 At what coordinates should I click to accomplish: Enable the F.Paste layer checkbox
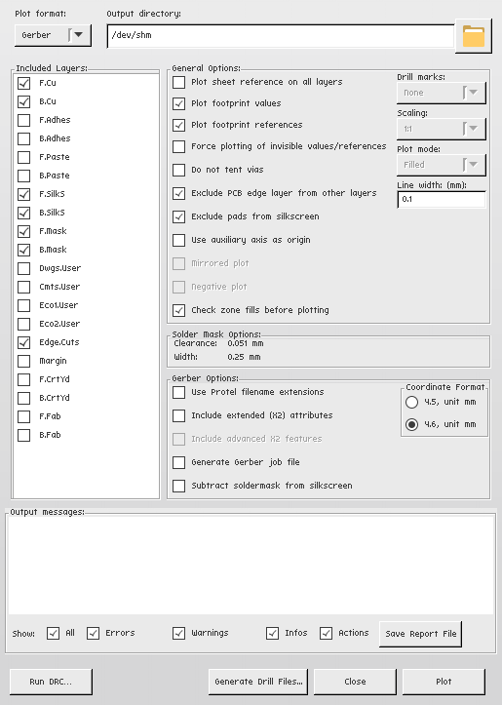click(x=23, y=157)
